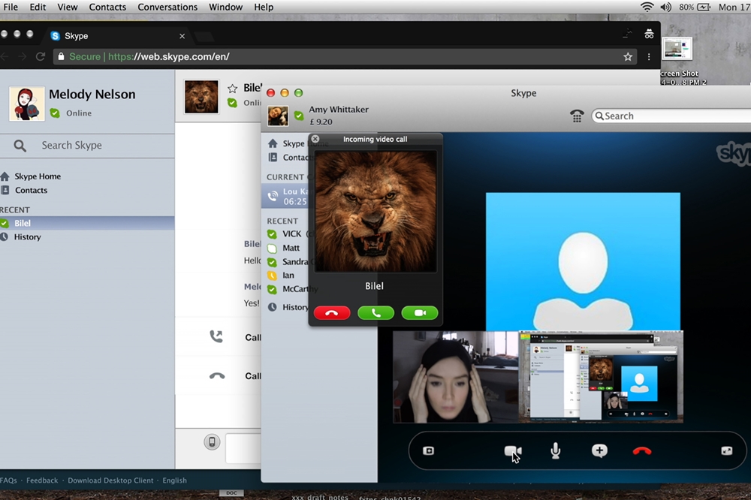The height and width of the screenshot is (500, 751).
Task: Toggle the video camera in call controls
Action: [512, 451]
